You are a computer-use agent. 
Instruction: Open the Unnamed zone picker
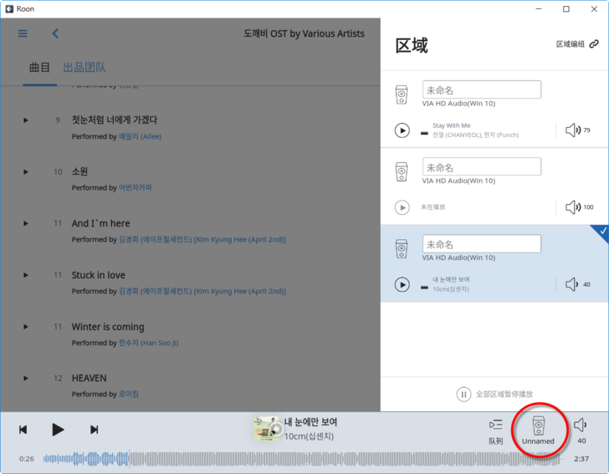(x=539, y=431)
